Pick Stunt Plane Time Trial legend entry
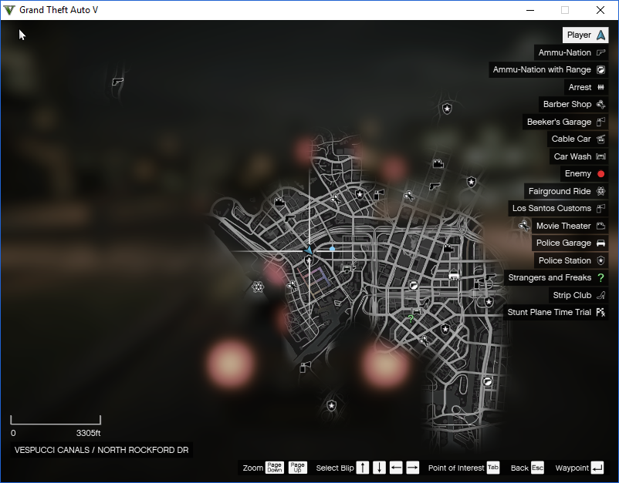 coord(556,313)
